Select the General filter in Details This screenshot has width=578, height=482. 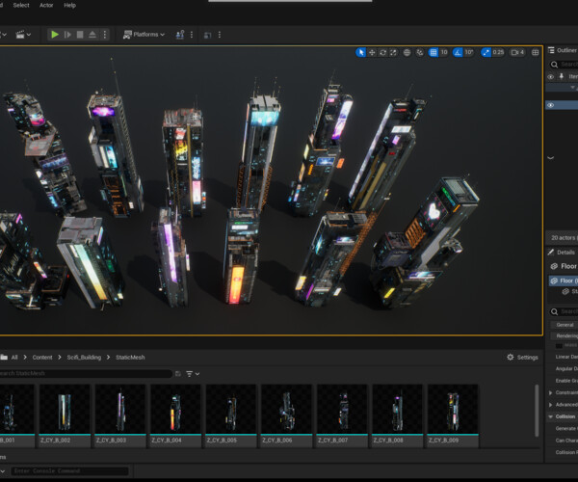[x=565, y=325]
